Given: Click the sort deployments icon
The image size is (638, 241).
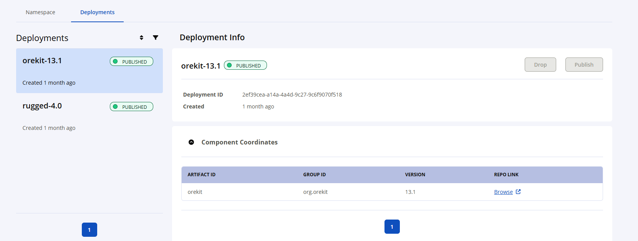Looking at the screenshot, I should [141, 38].
